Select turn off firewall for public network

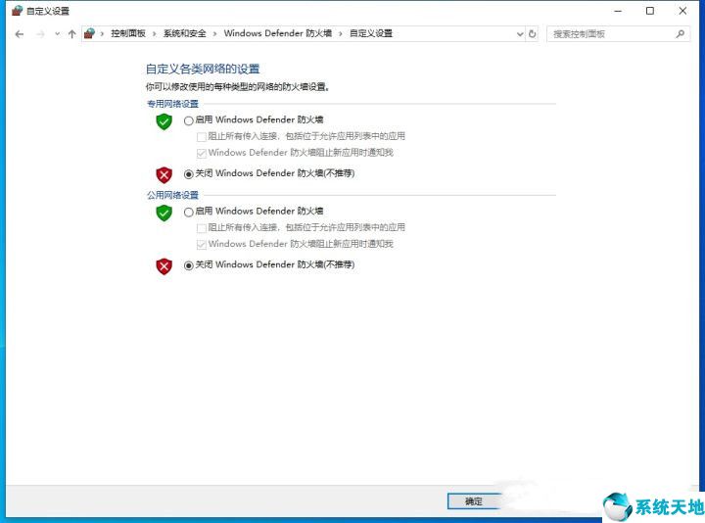(188, 265)
